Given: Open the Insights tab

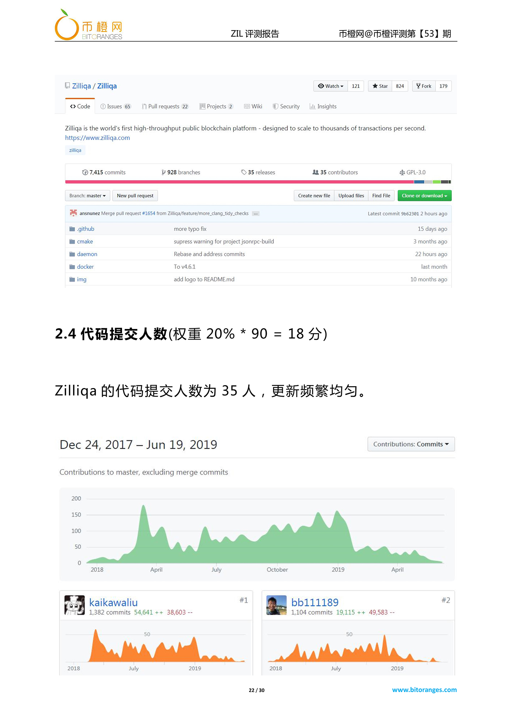Looking at the screenshot, I should (x=323, y=106).
